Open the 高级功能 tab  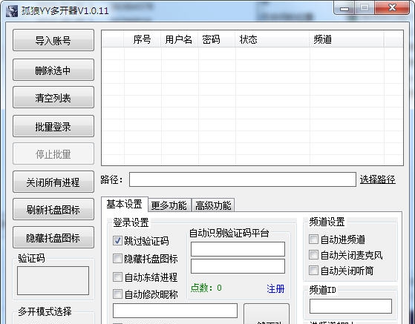[213, 205]
